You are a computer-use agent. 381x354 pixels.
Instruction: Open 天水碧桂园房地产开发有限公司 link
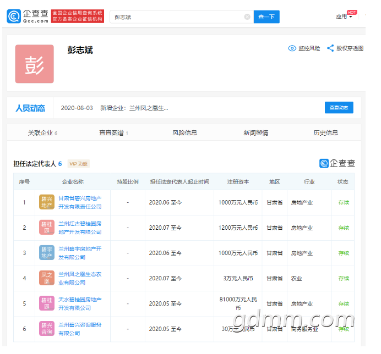click(80, 303)
